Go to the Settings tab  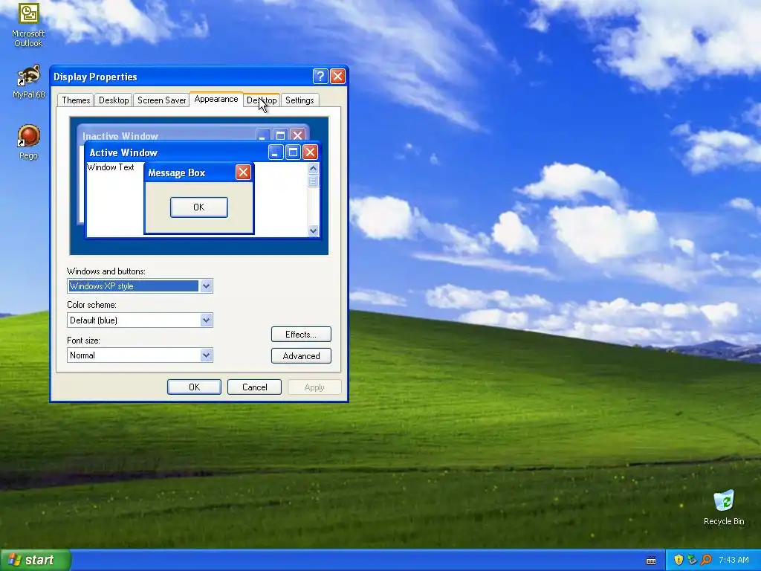(299, 100)
